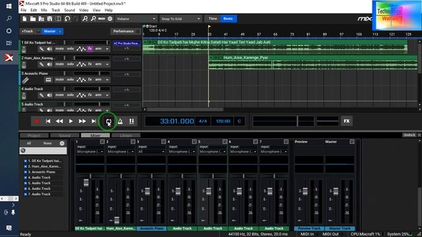Click the purple fx button on track 1
The image size is (422, 237).
[90, 49]
